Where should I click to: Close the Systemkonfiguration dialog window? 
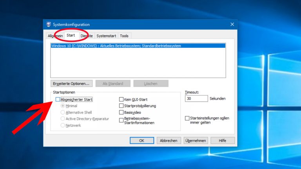point(232,24)
